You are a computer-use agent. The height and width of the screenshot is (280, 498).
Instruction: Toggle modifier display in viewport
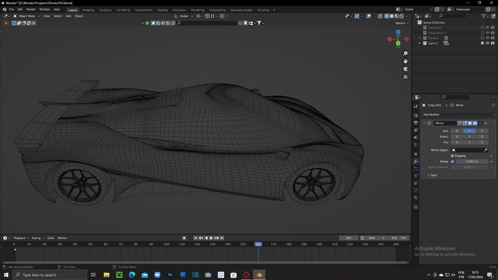coord(470,123)
